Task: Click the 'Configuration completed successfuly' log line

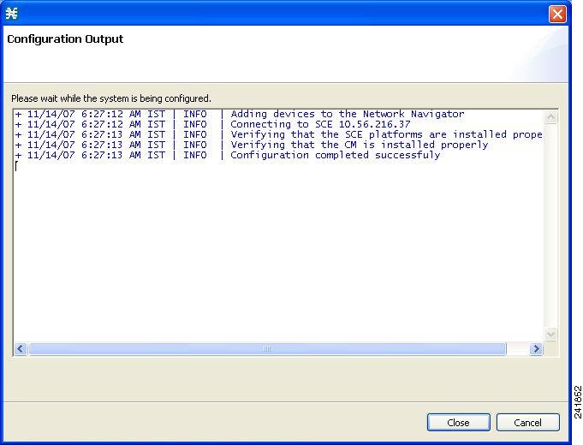Action: pyautogui.click(x=228, y=155)
